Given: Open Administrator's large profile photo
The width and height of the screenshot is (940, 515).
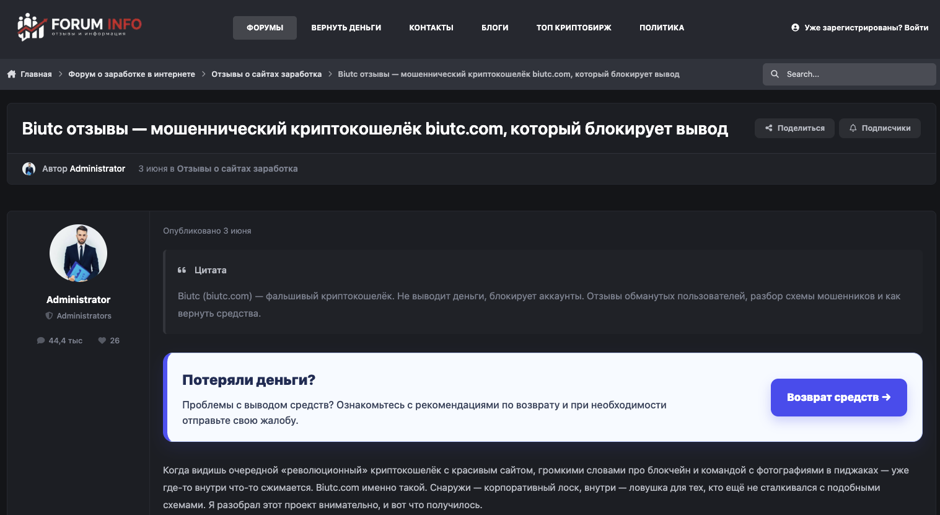Looking at the screenshot, I should pos(78,253).
